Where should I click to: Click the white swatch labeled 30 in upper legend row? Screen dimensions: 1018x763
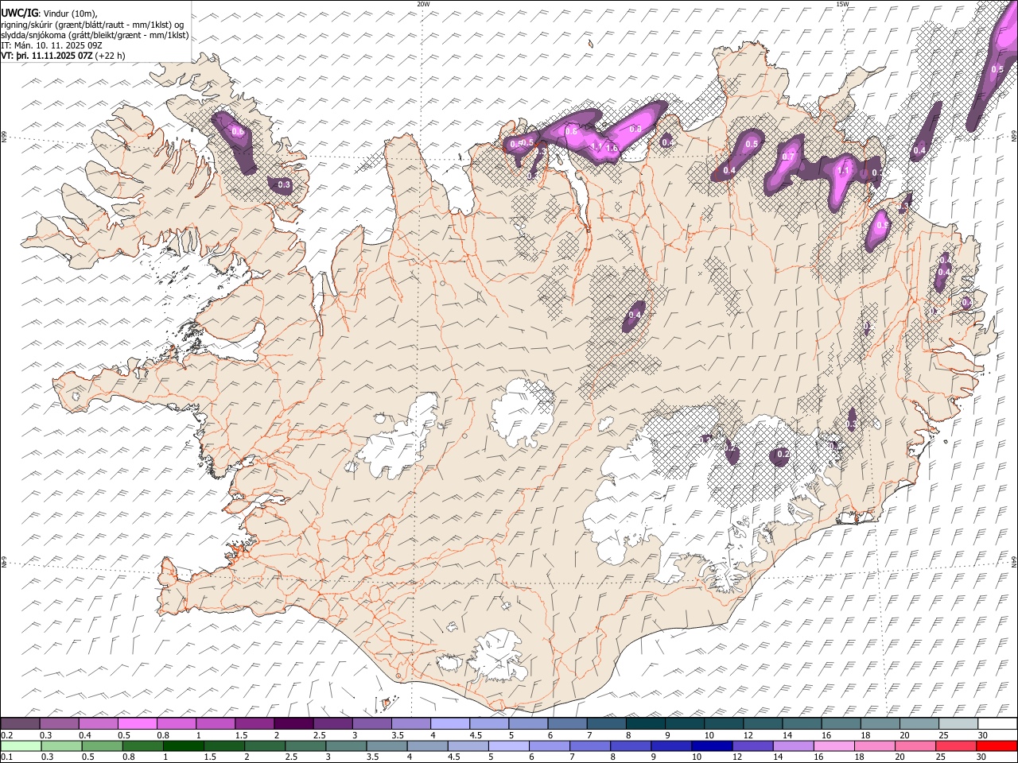[997, 724]
